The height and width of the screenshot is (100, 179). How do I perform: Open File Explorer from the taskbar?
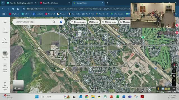tap(93, 97)
